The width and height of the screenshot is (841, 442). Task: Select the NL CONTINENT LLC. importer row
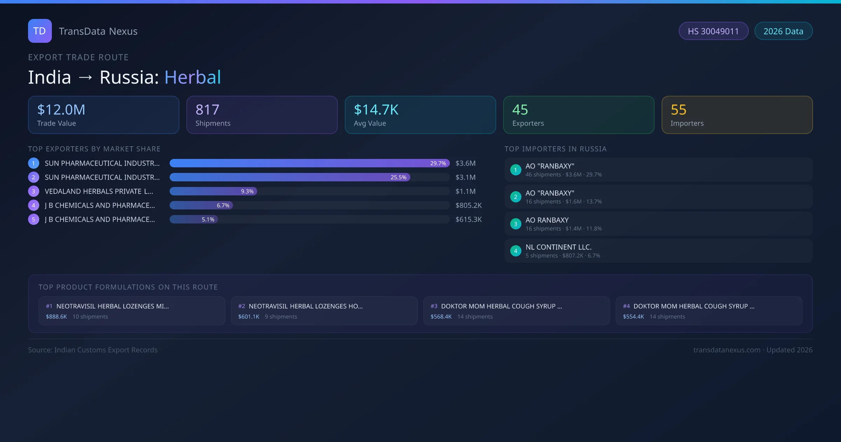(x=658, y=251)
